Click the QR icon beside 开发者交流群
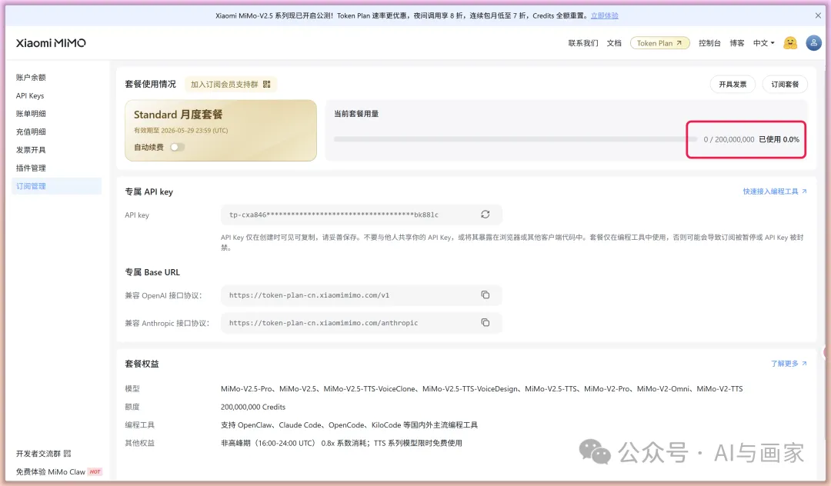This screenshot has height=486, width=831. click(x=67, y=453)
